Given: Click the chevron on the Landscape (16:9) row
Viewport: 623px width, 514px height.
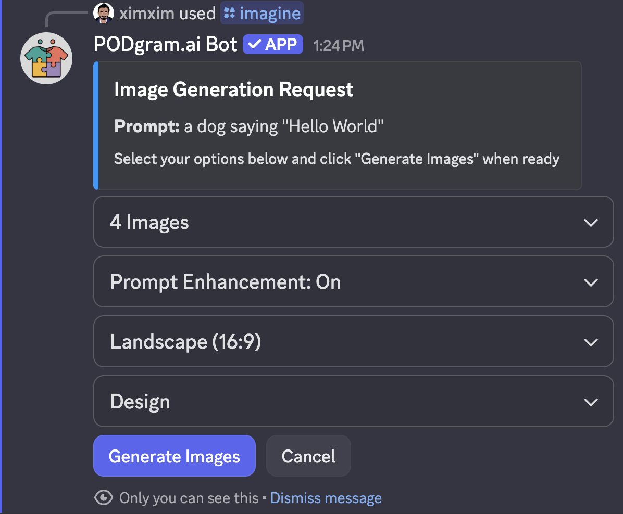Looking at the screenshot, I should [x=590, y=342].
